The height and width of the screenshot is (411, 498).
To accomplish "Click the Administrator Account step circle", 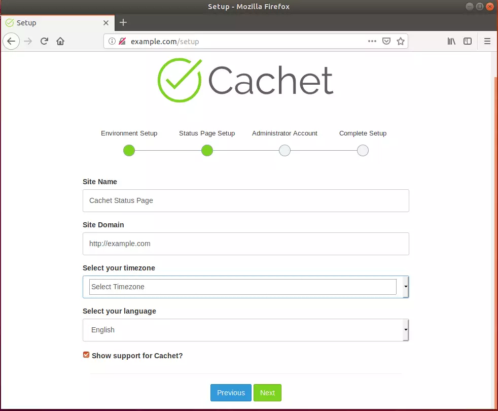I will point(284,150).
